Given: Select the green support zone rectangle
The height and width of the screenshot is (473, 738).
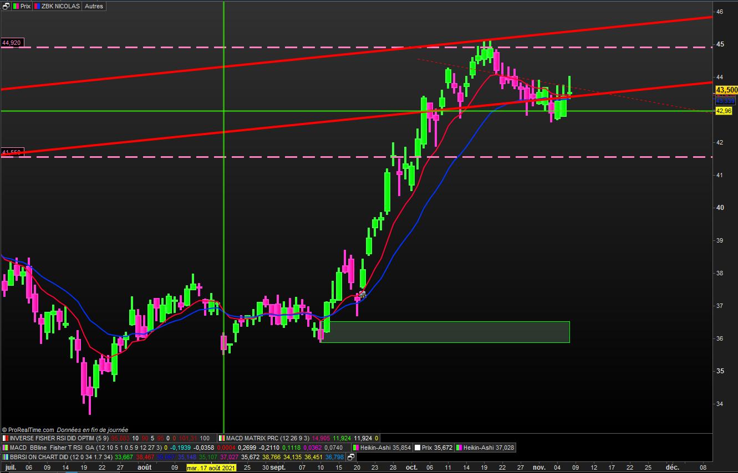Looking at the screenshot, I should coord(445,332).
